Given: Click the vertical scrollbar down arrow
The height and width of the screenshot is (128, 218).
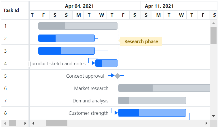Looking at the screenshot, I should tap(213, 116).
